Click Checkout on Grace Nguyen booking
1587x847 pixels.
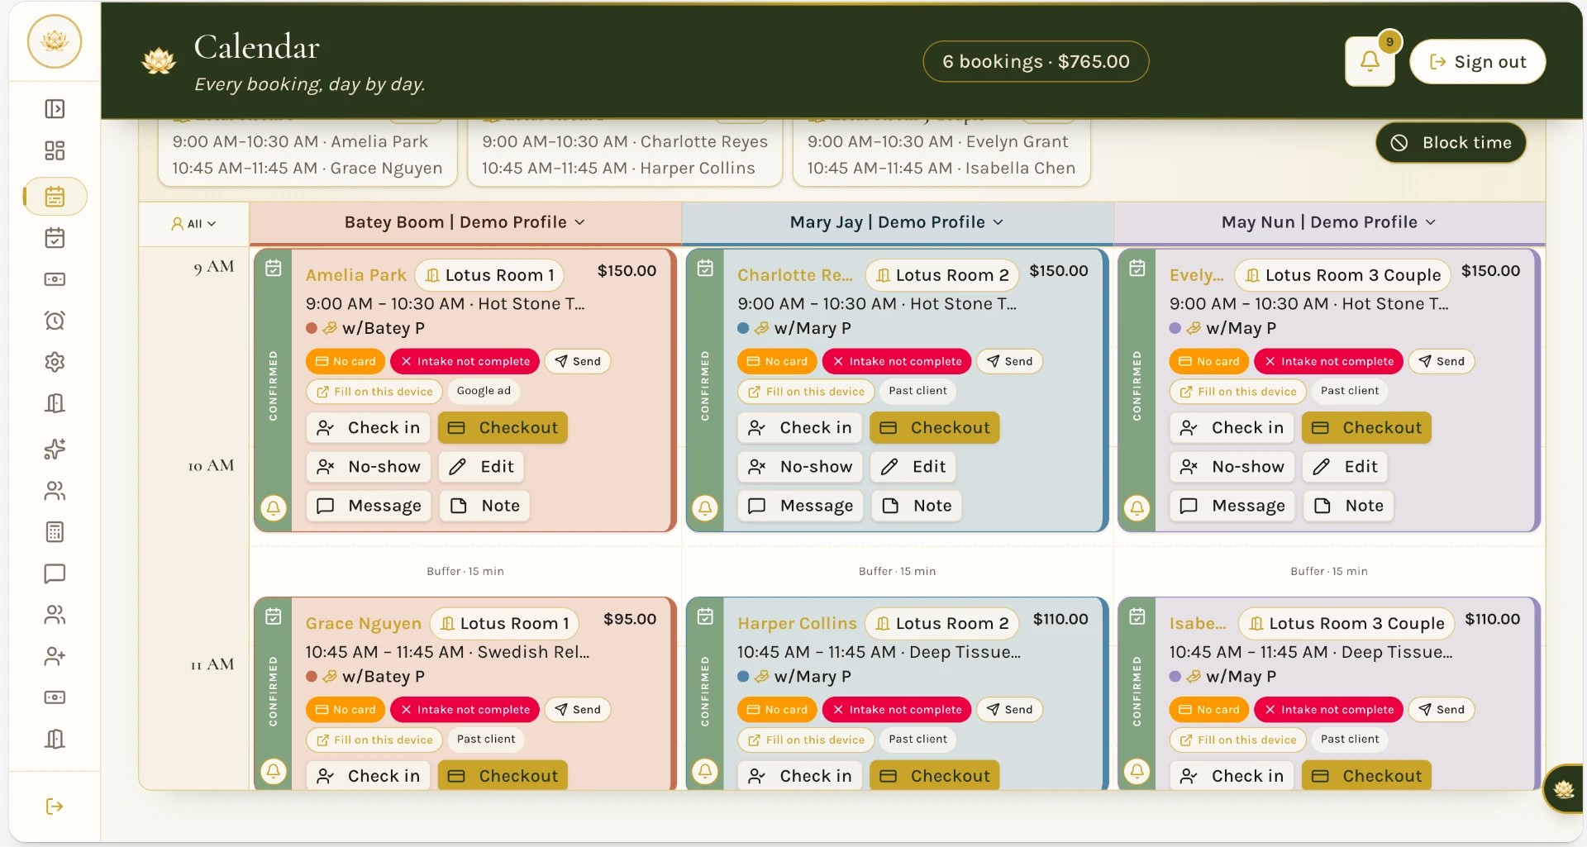point(503,776)
